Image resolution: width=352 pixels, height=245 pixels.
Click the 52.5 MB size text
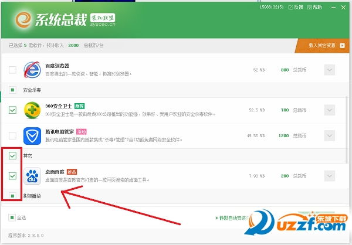pos(257,110)
